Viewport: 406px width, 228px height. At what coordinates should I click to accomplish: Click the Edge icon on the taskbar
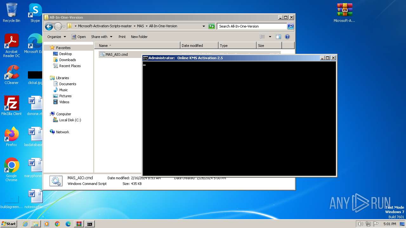(x=68, y=224)
